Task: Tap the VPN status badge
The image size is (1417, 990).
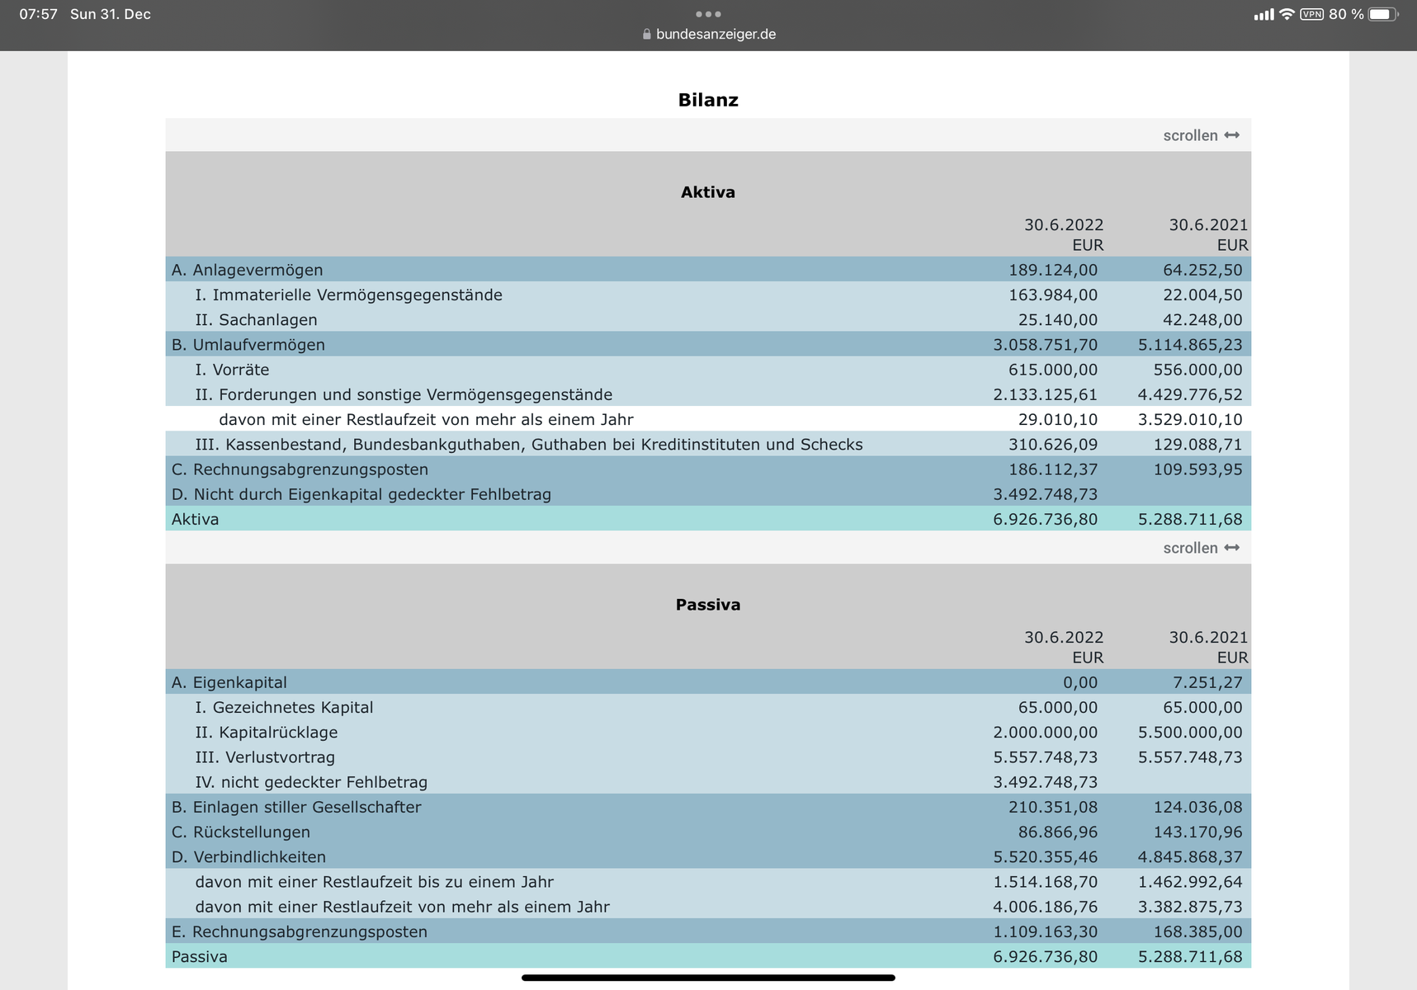Action: tap(1311, 14)
